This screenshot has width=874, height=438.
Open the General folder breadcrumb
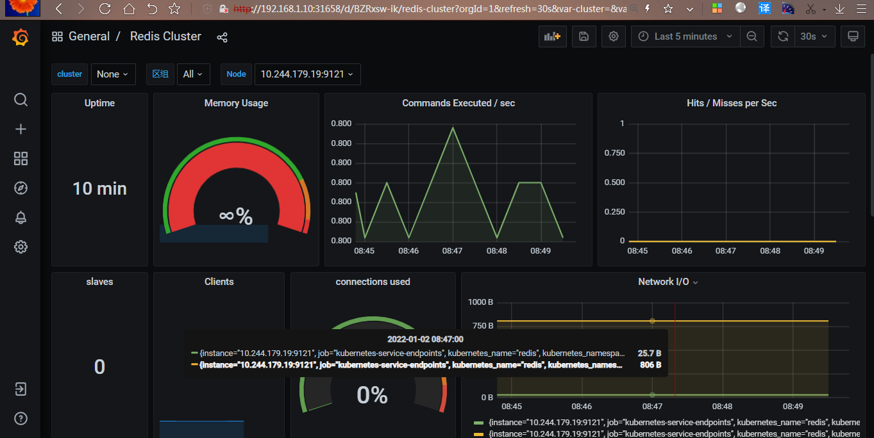pyautogui.click(x=89, y=36)
